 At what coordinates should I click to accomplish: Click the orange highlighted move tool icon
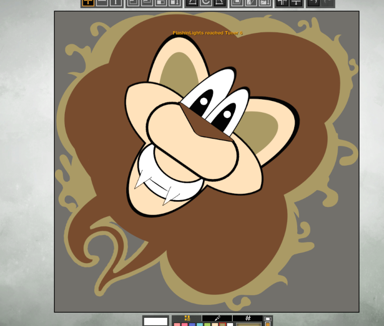tap(88, 2)
